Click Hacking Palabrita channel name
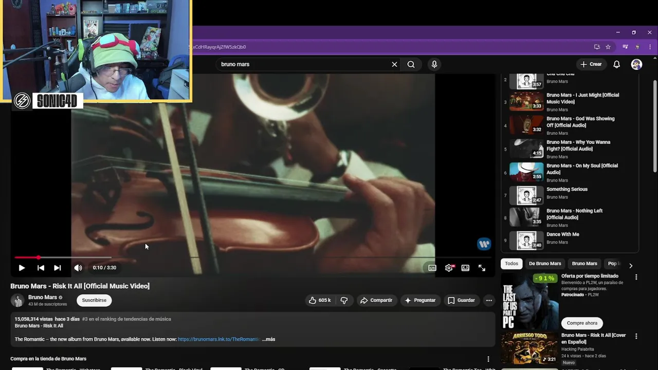The width and height of the screenshot is (658, 370). coord(578,349)
